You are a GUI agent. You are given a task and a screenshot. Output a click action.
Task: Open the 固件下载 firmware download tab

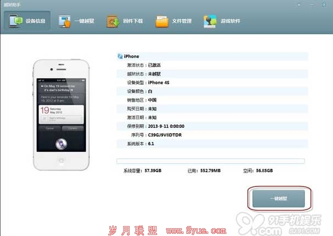click(x=125, y=21)
